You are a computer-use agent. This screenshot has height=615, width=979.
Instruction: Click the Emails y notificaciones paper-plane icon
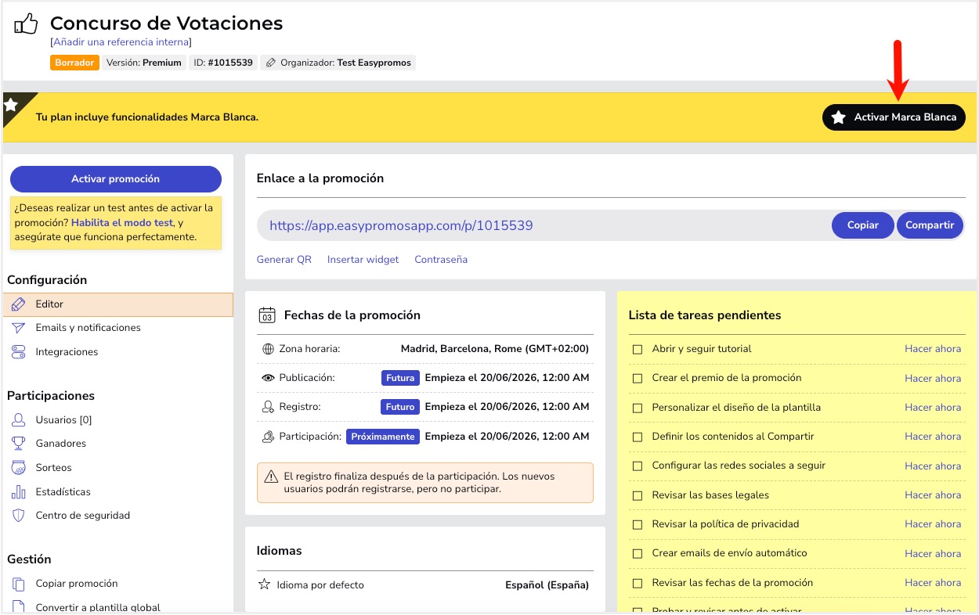pos(19,328)
